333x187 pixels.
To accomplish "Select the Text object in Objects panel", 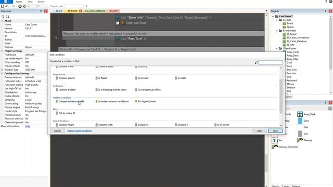I will (277, 140).
